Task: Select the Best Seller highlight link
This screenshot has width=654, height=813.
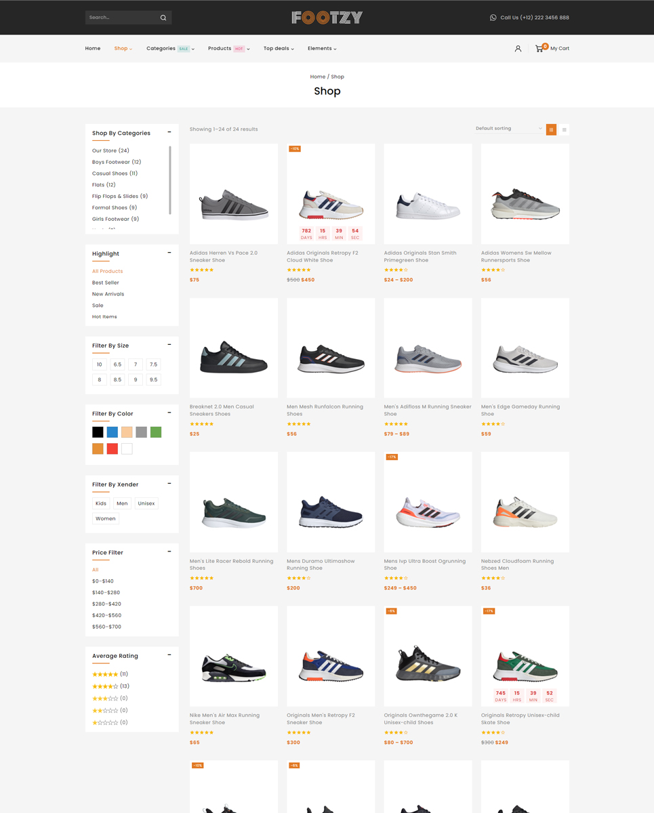Action: coord(105,283)
